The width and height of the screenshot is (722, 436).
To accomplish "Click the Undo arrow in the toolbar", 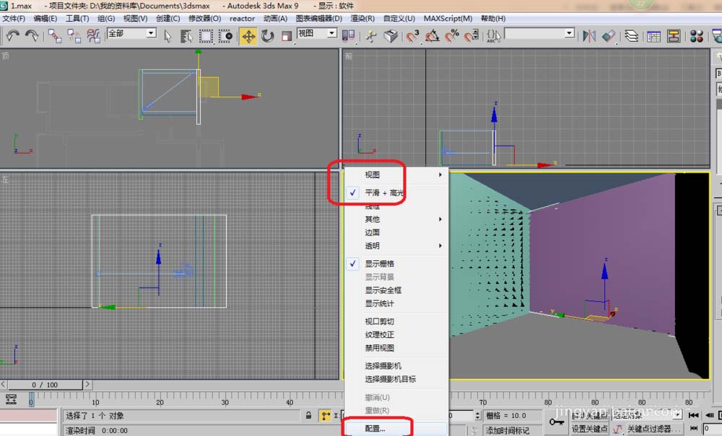I will [13, 35].
